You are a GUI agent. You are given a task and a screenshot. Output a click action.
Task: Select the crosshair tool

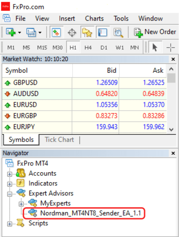click(171, 47)
